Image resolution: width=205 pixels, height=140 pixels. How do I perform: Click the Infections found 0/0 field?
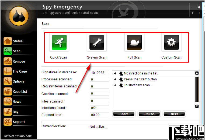click(99, 108)
